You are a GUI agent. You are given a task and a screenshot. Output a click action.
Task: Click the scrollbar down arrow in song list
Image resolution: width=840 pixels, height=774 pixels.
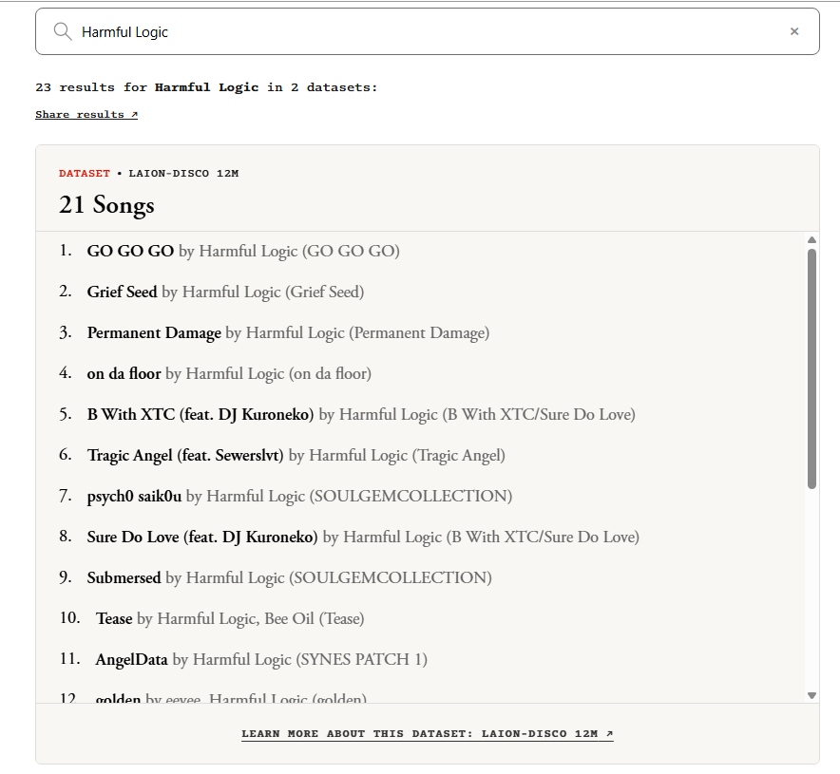point(811,695)
